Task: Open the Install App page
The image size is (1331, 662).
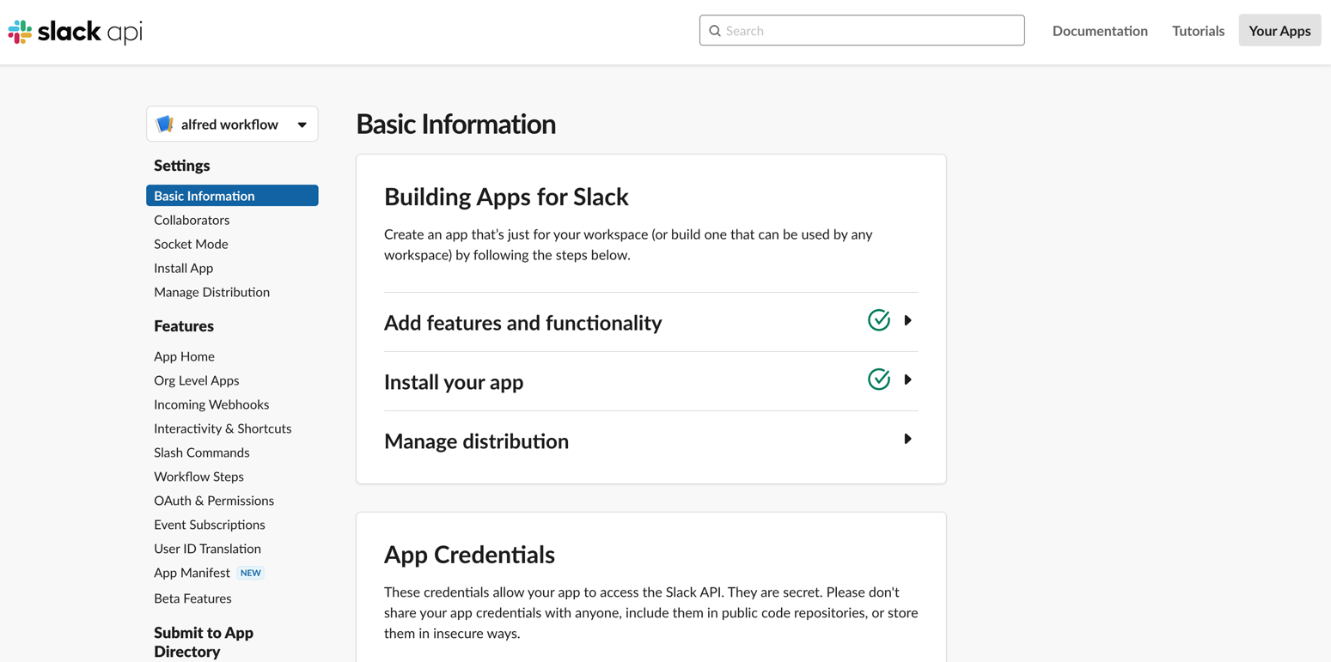Action: point(183,268)
